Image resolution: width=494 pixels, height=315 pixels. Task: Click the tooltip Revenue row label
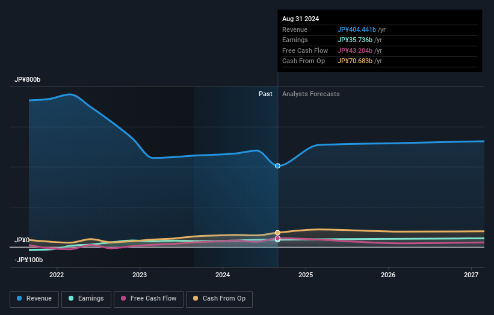click(x=295, y=29)
